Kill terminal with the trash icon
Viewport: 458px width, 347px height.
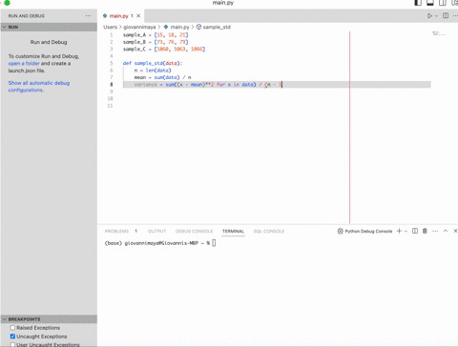(x=425, y=231)
